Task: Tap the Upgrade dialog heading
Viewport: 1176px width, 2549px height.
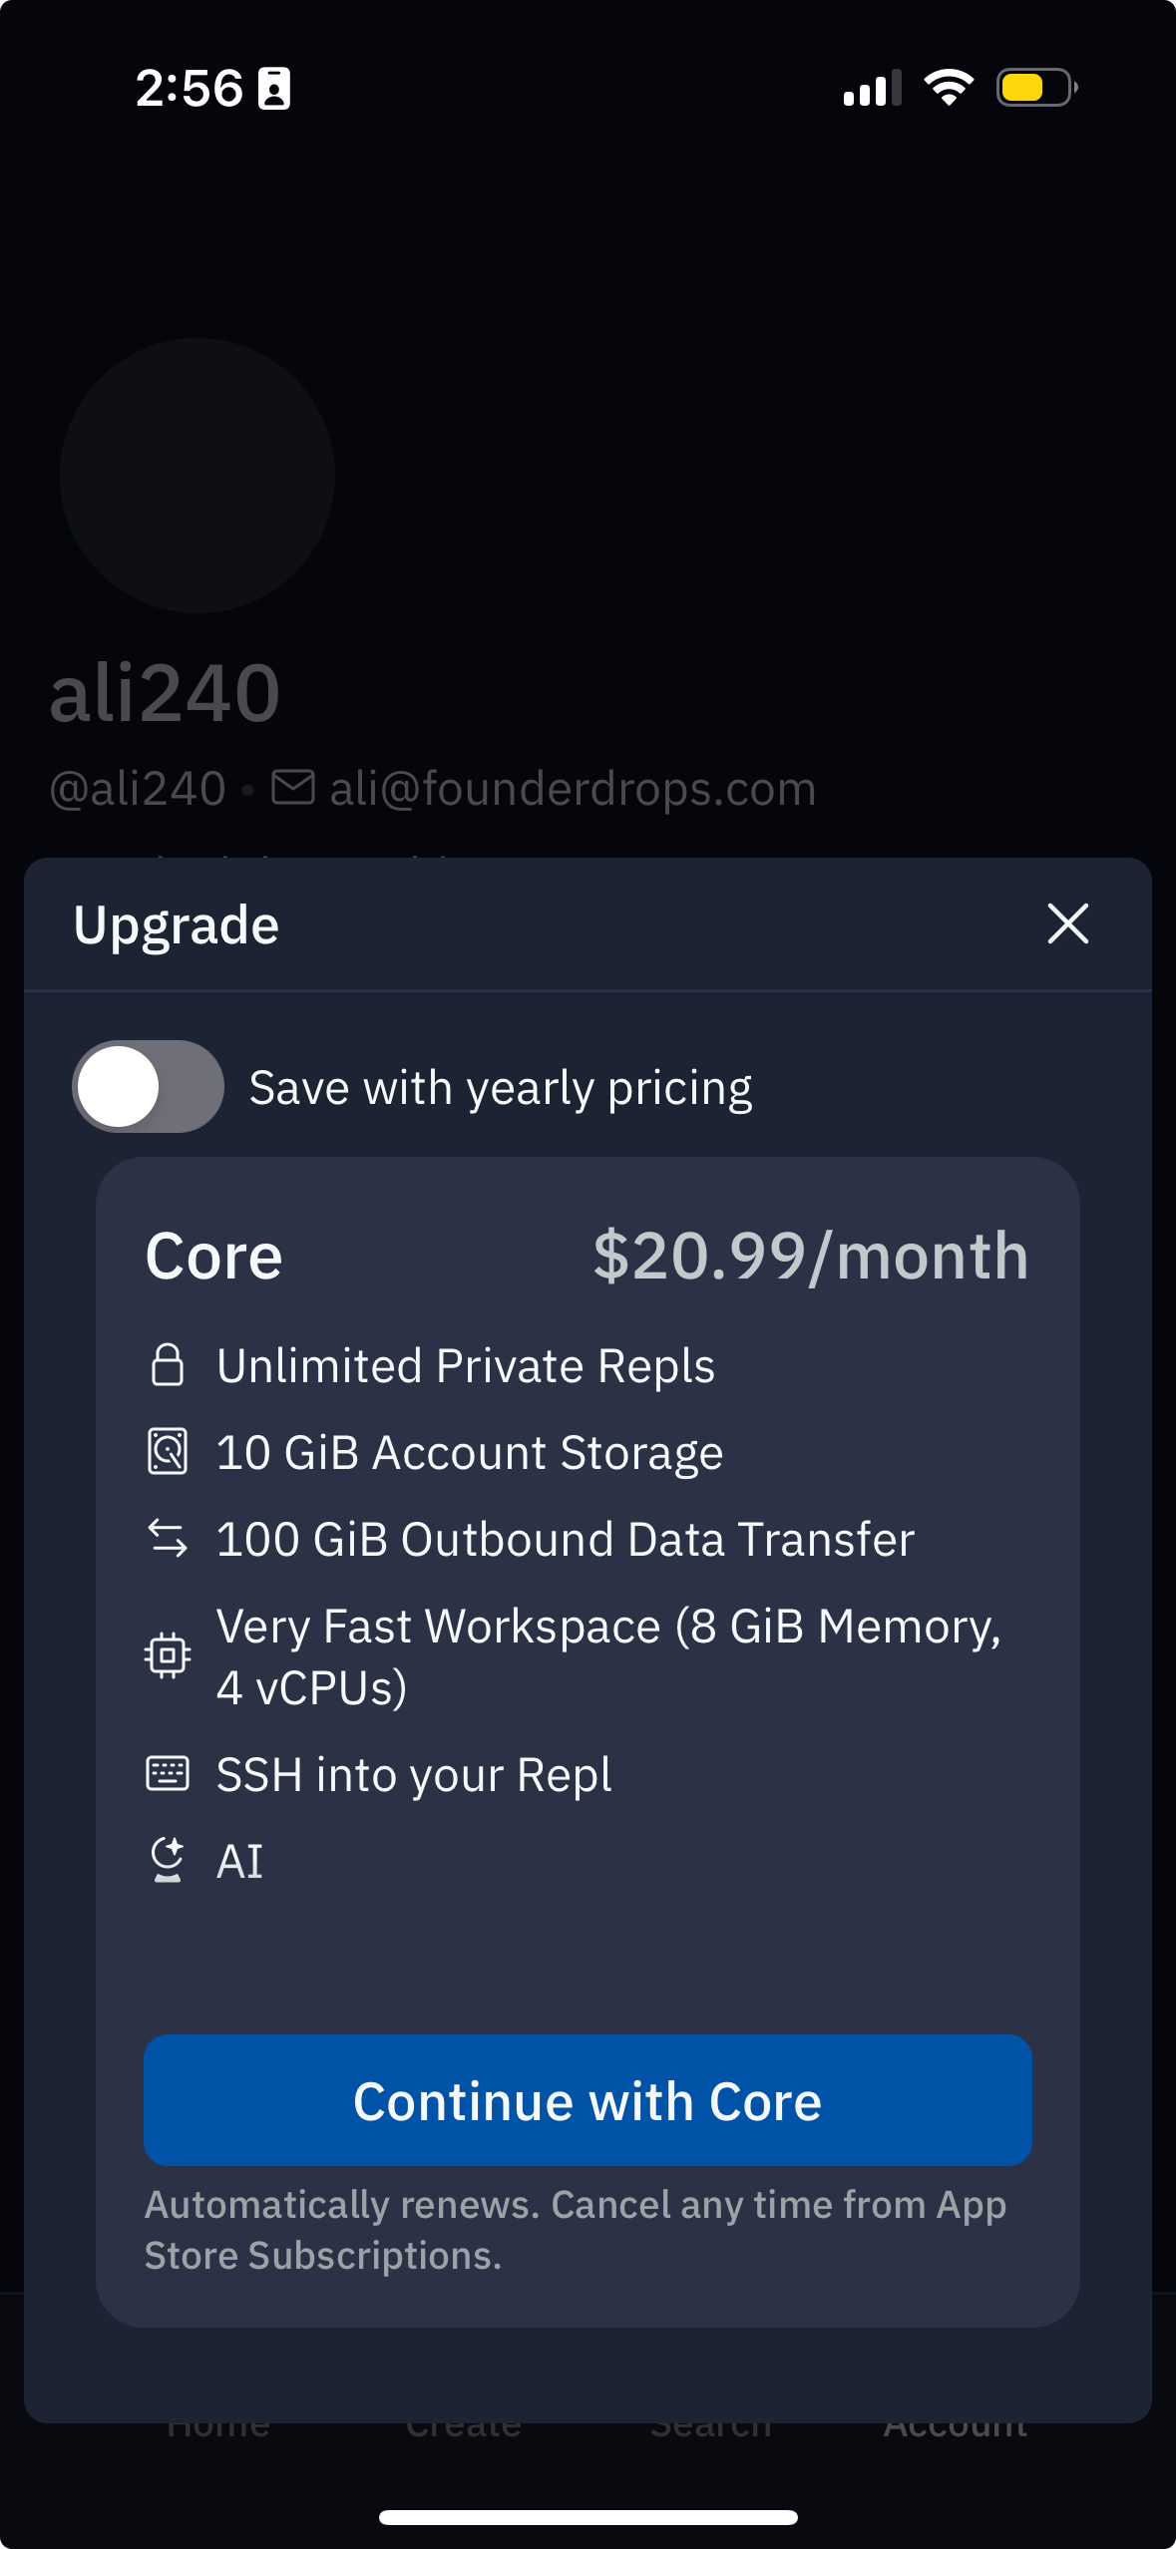Action: (x=177, y=925)
